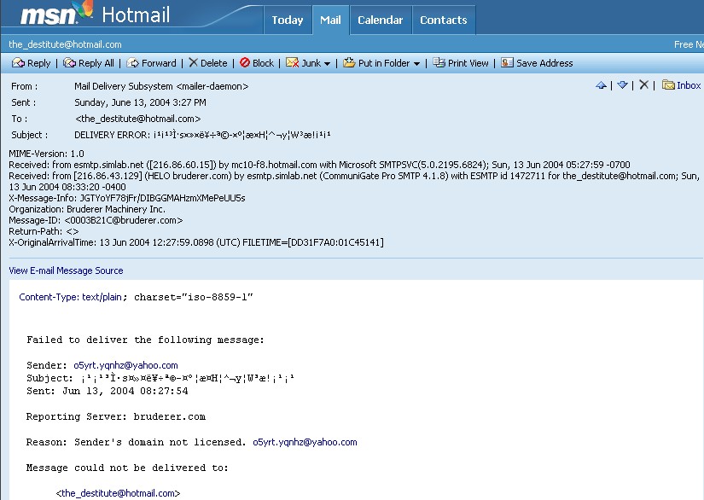
Task: Expand the Junk dropdown arrow
Action: point(327,64)
